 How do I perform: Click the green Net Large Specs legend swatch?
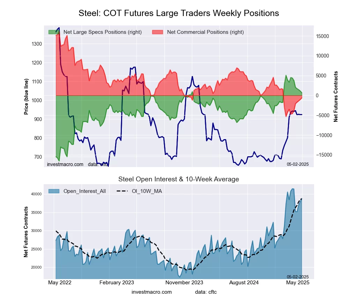tap(54, 32)
